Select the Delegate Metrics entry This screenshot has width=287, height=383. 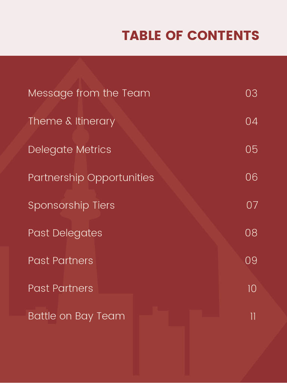[x=70, y=150]
